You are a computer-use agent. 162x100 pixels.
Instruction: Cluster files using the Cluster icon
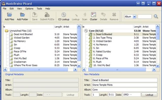[93, 15]
